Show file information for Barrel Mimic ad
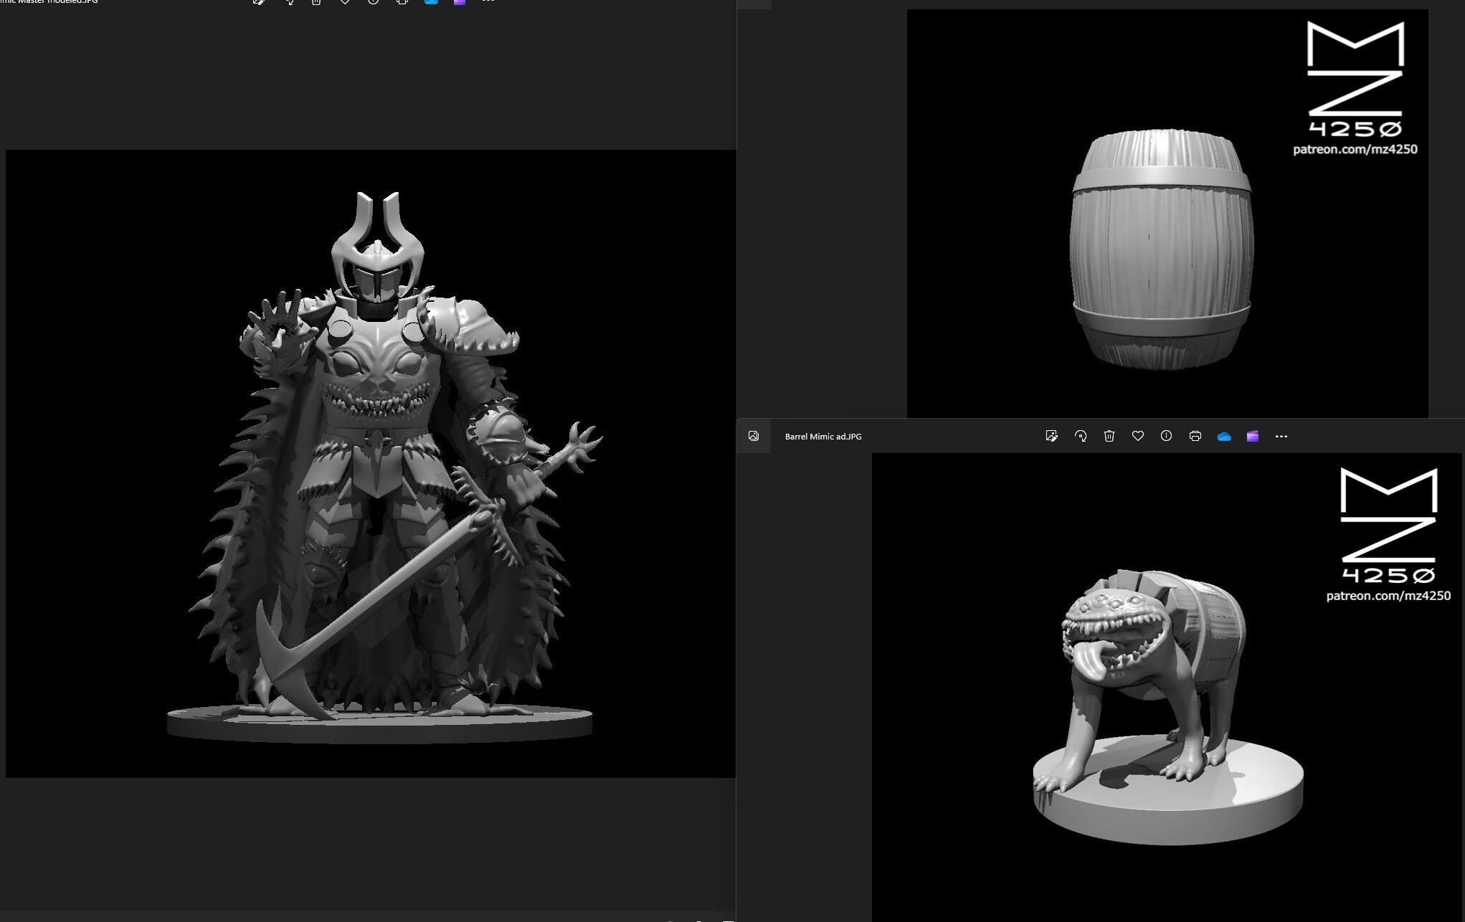This screenshot has height=922, width=1465. click(1166, 436)
